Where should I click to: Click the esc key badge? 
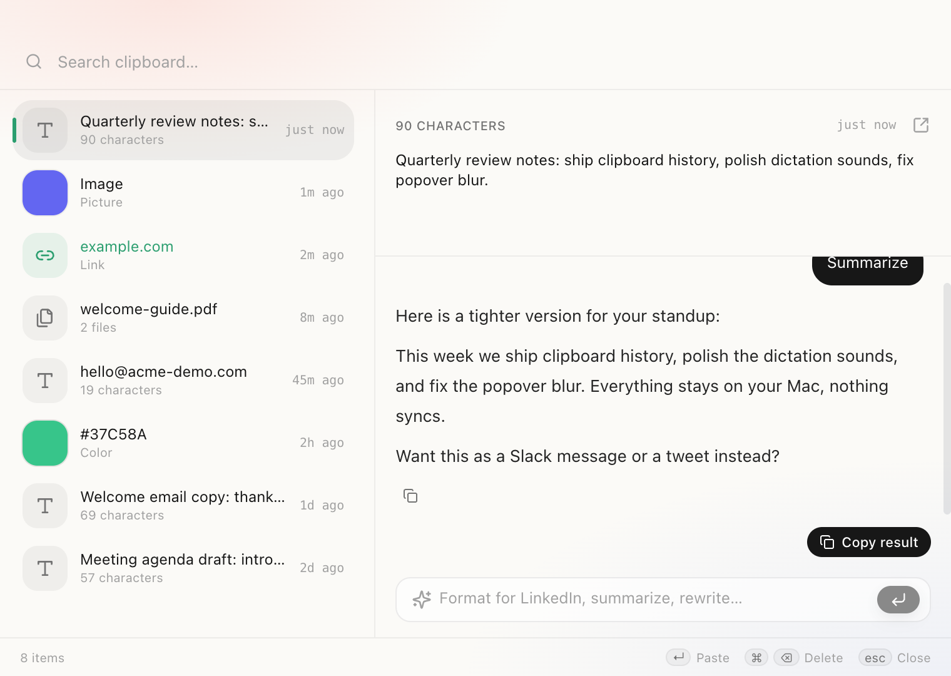[x=875, y=657]
